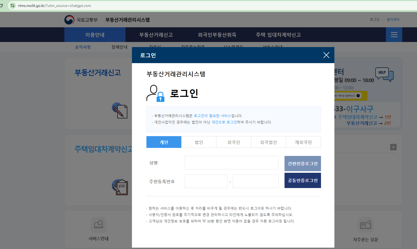
Task: Click the 자주묻는 질문 book icon
Action: coord(365,225)
